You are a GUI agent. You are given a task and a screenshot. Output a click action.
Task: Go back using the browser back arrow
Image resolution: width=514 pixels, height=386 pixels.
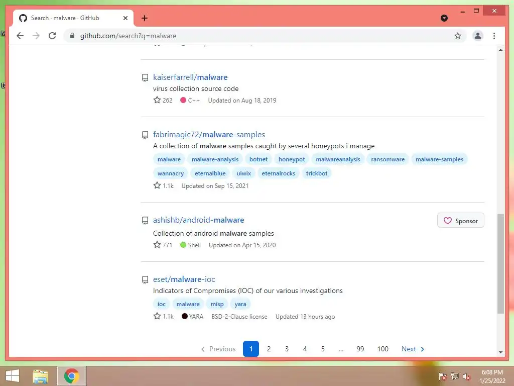point(20,36)
